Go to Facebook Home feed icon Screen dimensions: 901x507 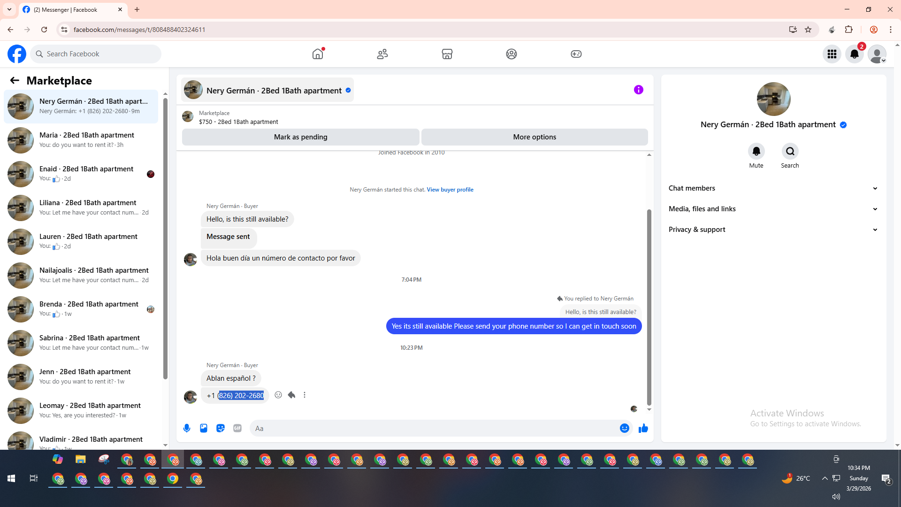tap(318, 54)
